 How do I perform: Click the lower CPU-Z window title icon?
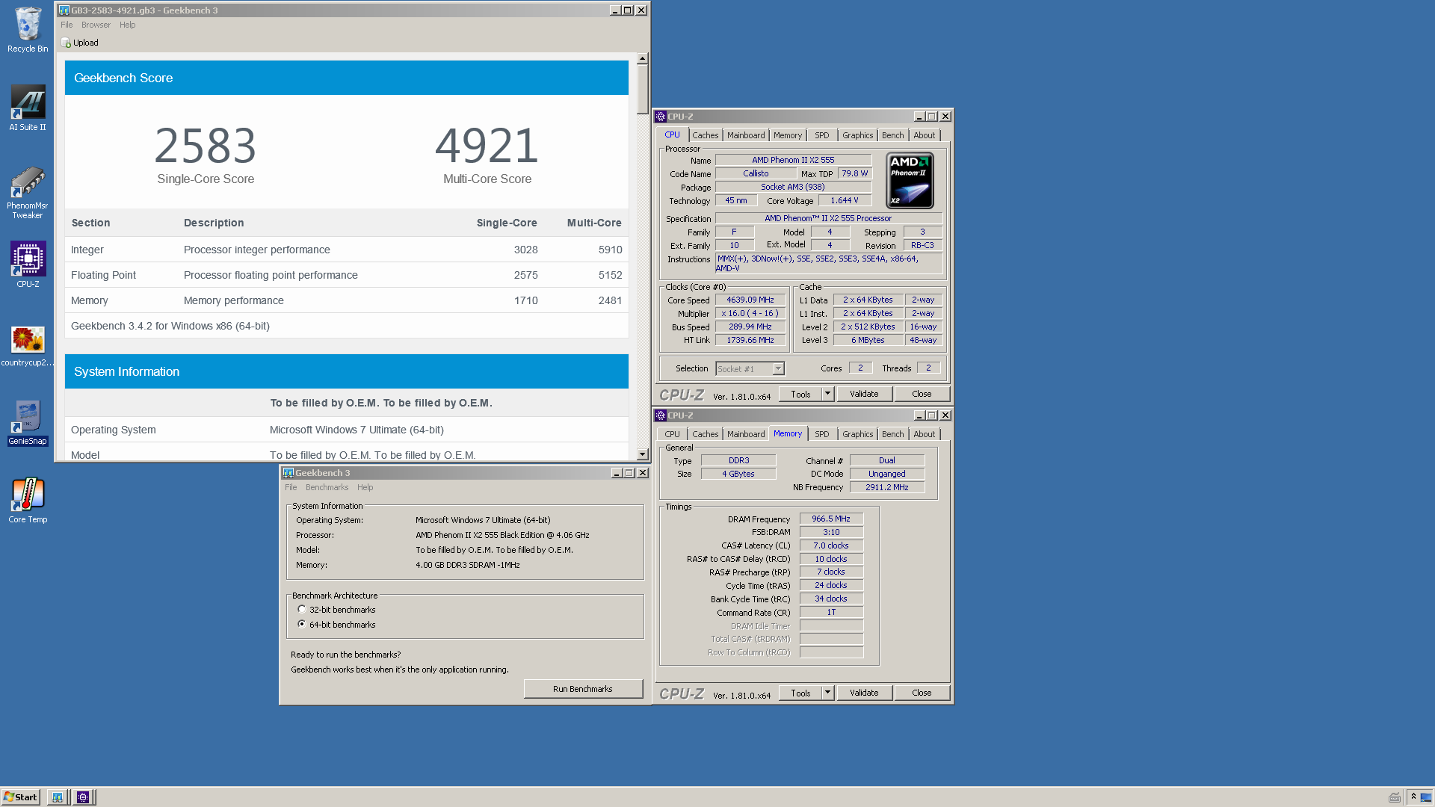[x=661, y=415]
